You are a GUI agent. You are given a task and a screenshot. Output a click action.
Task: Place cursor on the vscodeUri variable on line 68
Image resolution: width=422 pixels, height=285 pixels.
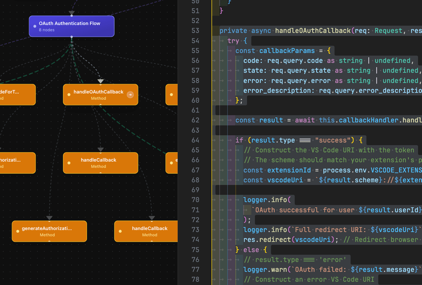285,180
